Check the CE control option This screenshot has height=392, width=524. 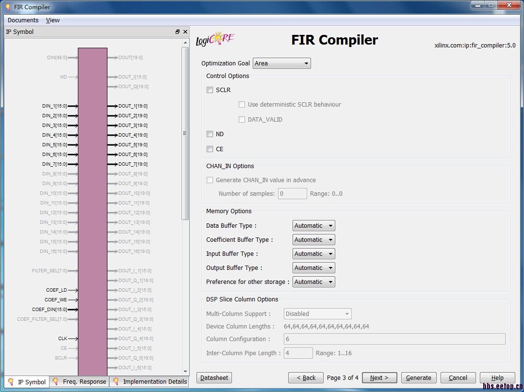coord(210,149)
